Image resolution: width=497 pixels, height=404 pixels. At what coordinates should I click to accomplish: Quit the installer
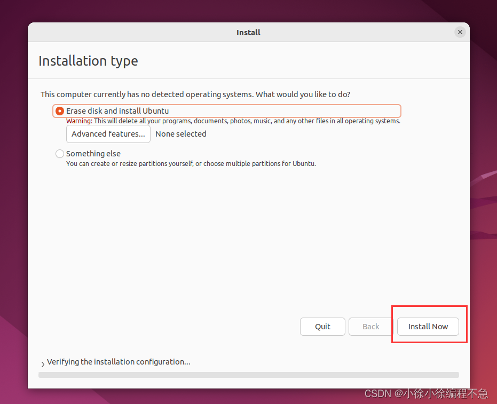point(322,327)
